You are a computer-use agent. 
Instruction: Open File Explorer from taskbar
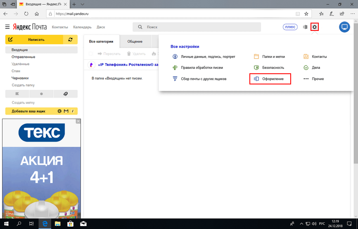click(57, 224)
